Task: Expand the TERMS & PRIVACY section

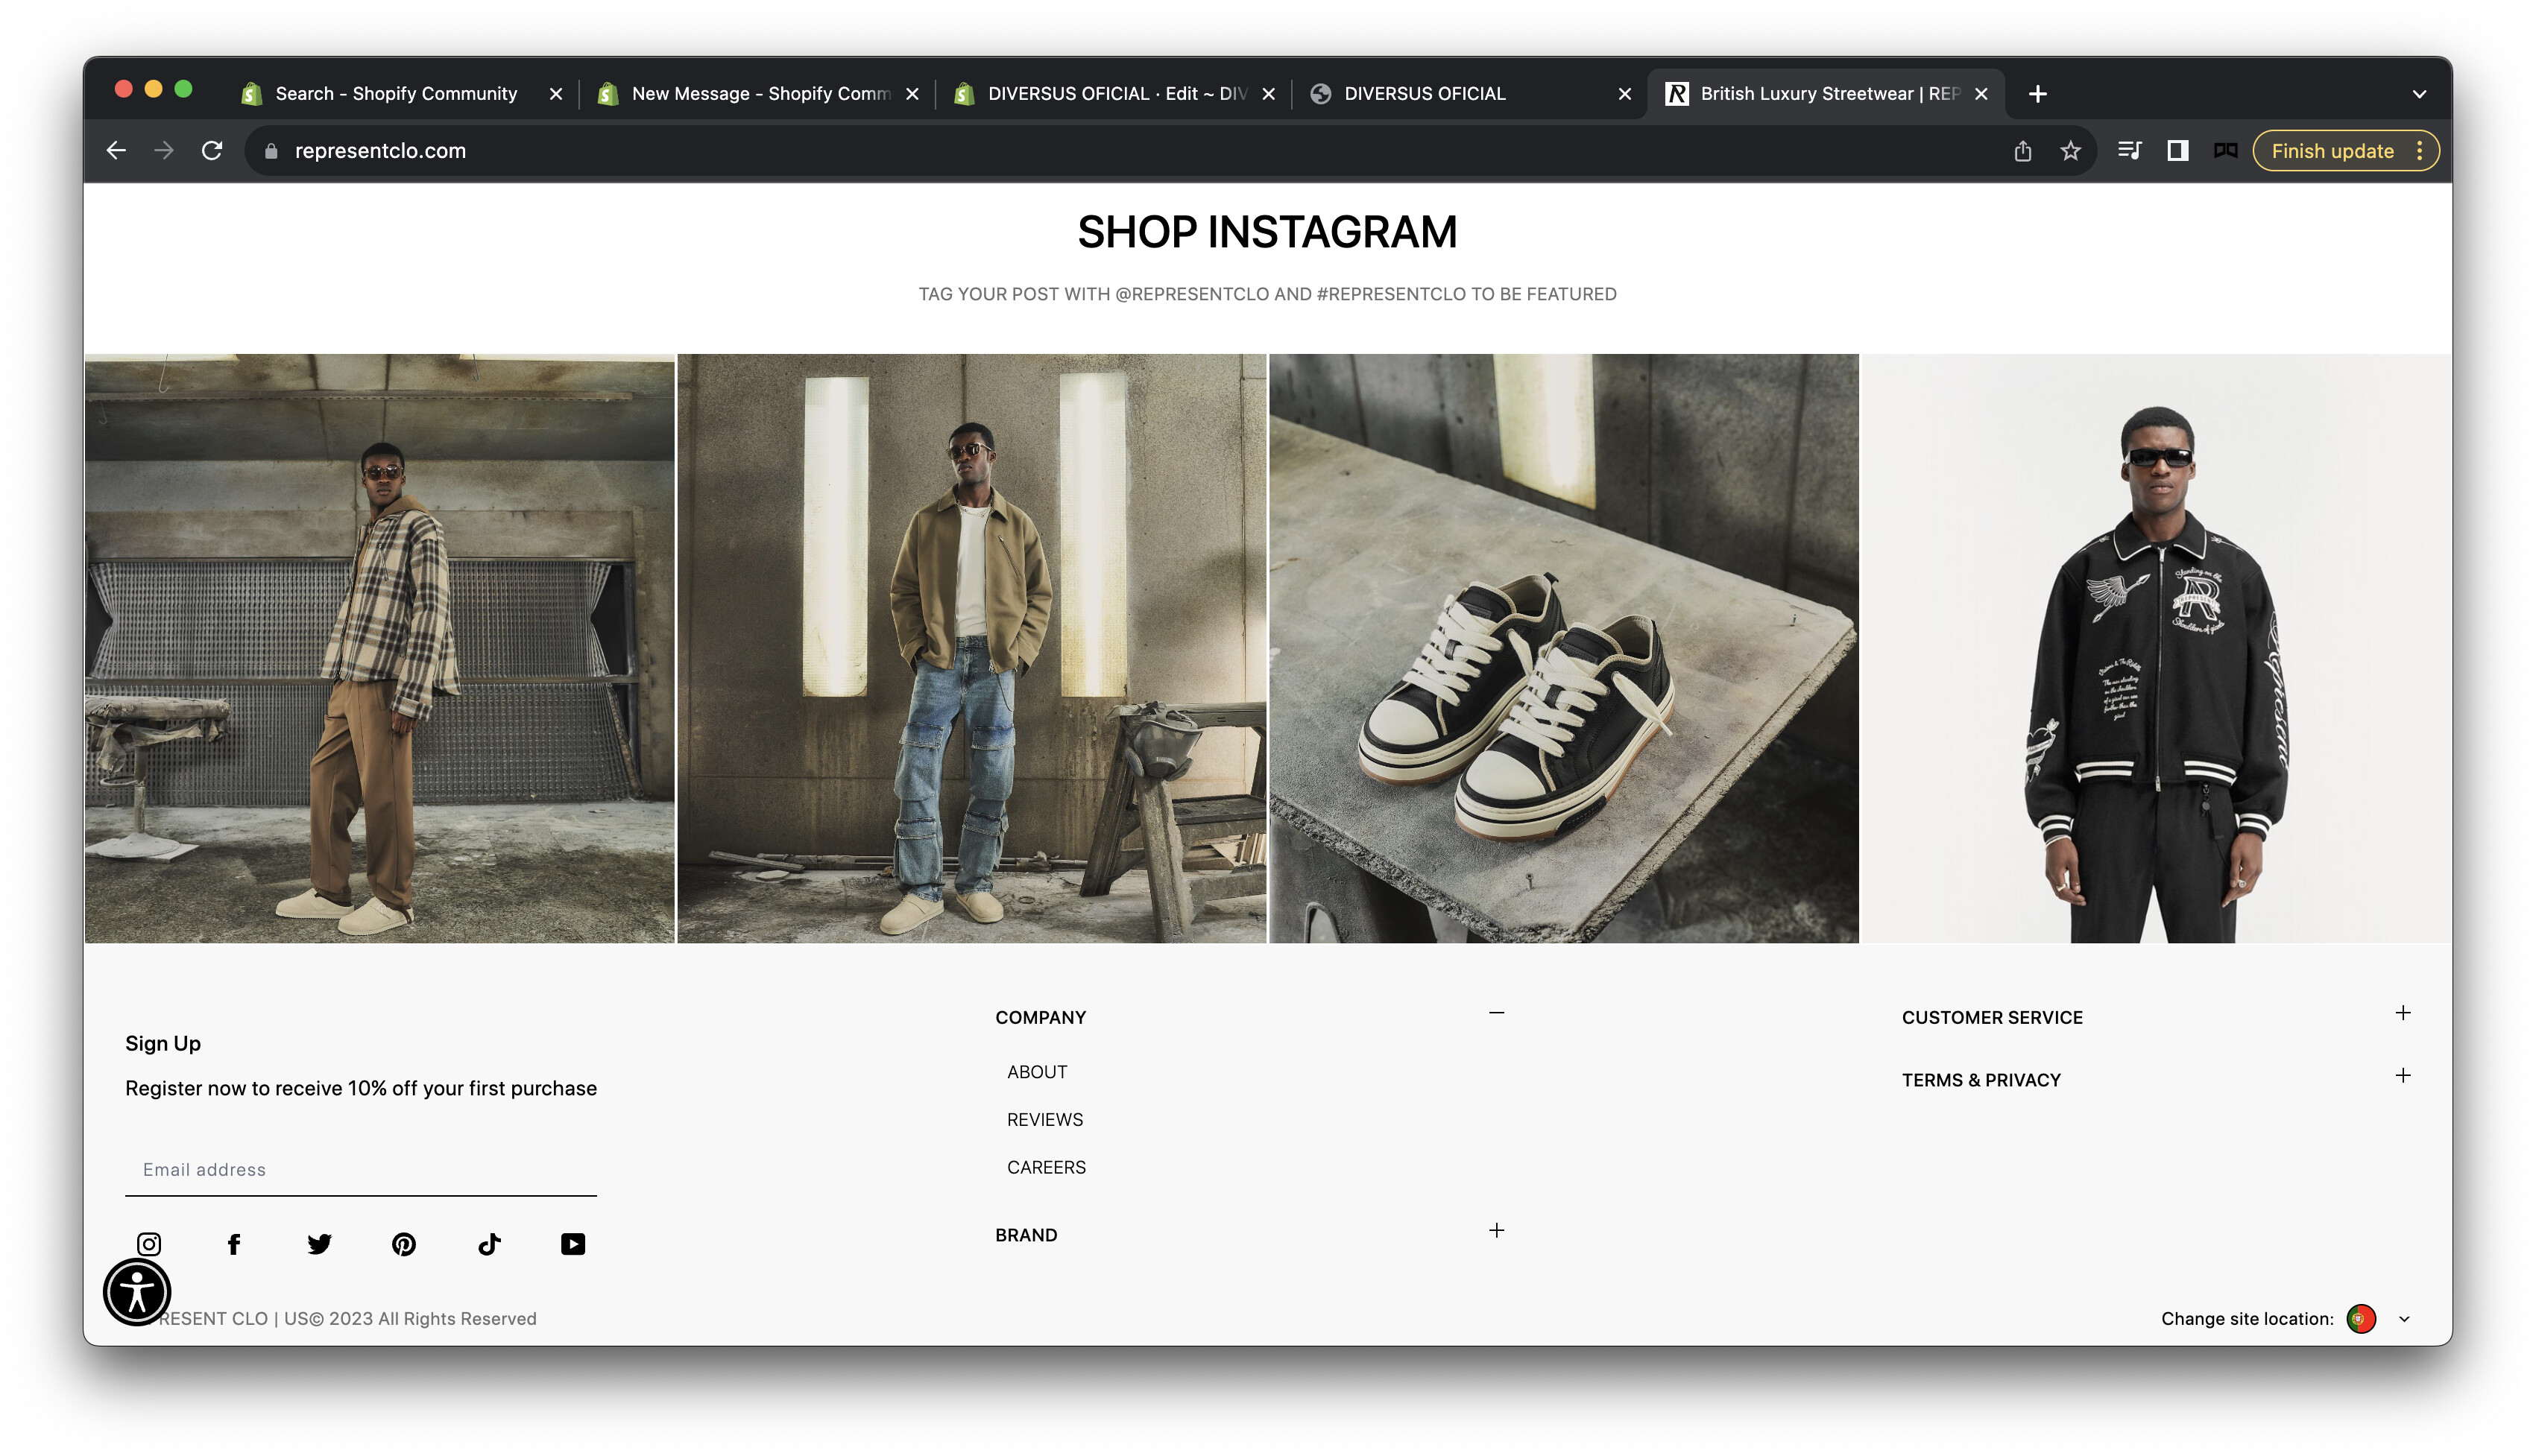Action: click(x=2403, y=1076)
